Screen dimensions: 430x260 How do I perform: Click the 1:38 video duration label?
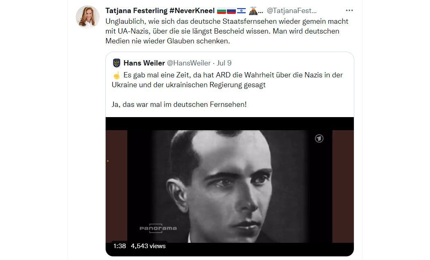point(120,246)
